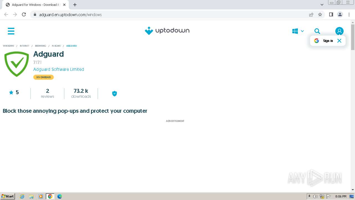The image size is (355, 200).
Task: Click scrollbar down arrow
Action: point(353,190)
